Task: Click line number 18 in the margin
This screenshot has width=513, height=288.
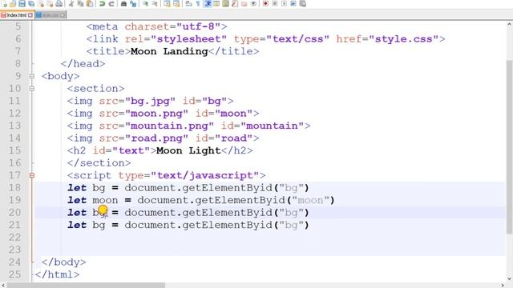Action: (x=14, y=188)
